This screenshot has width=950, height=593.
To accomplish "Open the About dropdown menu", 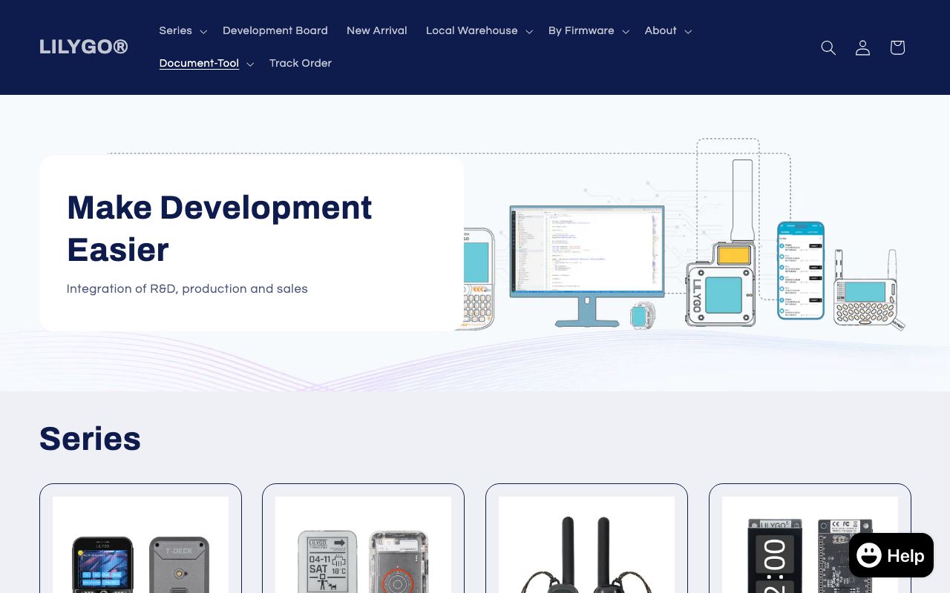I will pyautogui.click(x=668, y=30).
